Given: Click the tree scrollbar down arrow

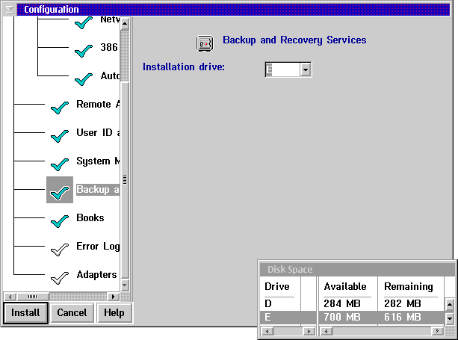Looking at the screenshot, I should tap(125, 285).
